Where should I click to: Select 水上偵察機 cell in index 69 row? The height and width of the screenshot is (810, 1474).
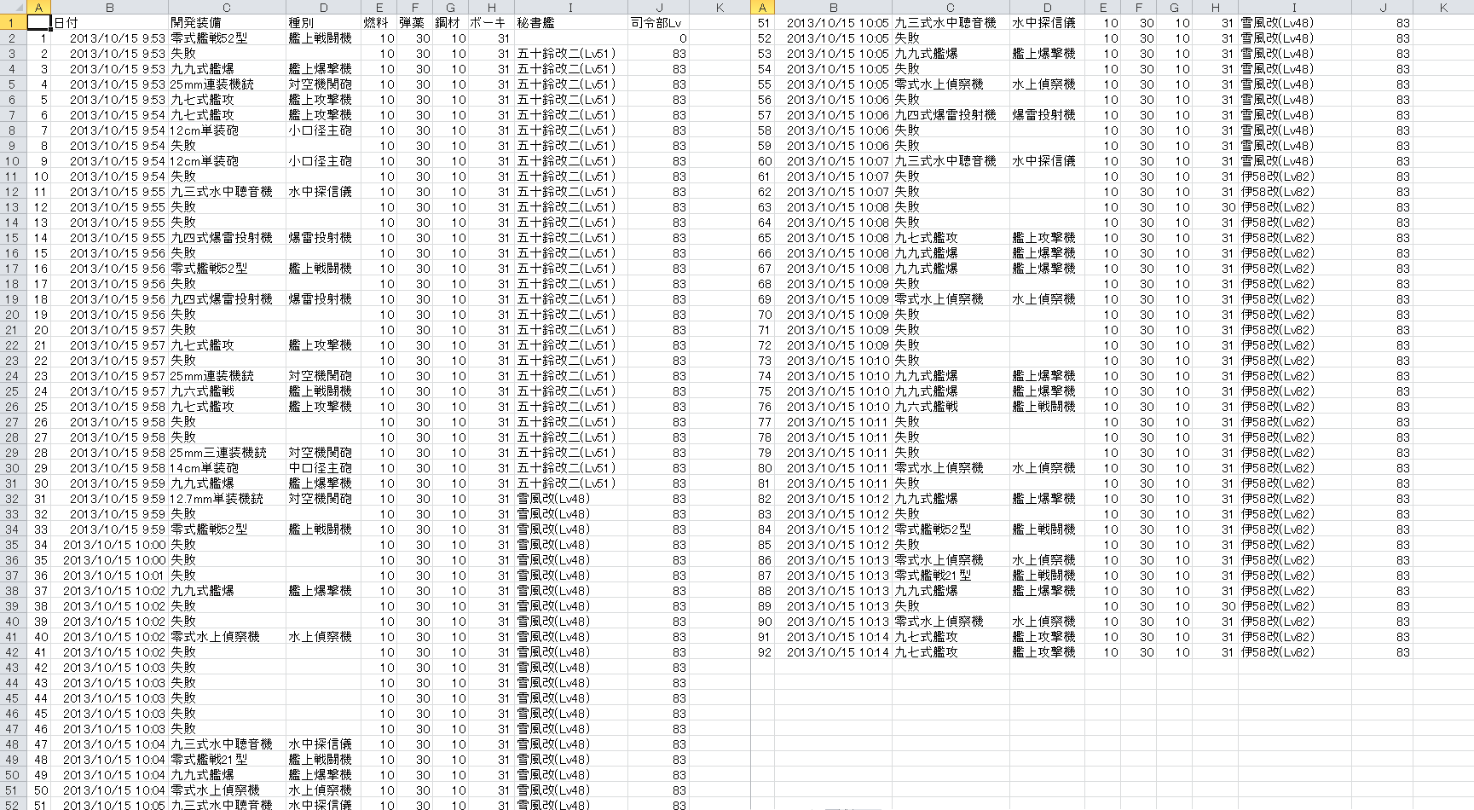click(x=1048, y=299)
